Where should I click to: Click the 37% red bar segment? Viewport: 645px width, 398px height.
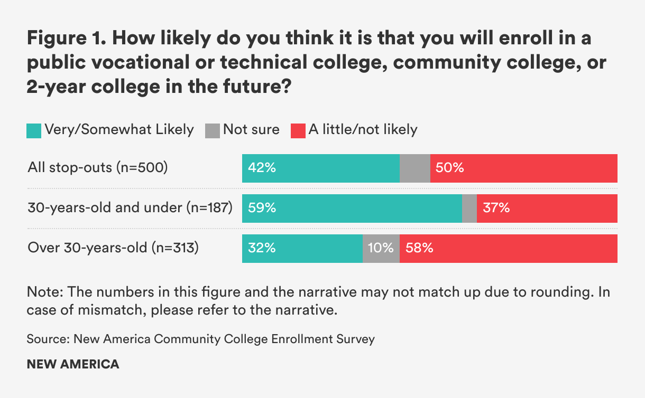tap(547, 208)
